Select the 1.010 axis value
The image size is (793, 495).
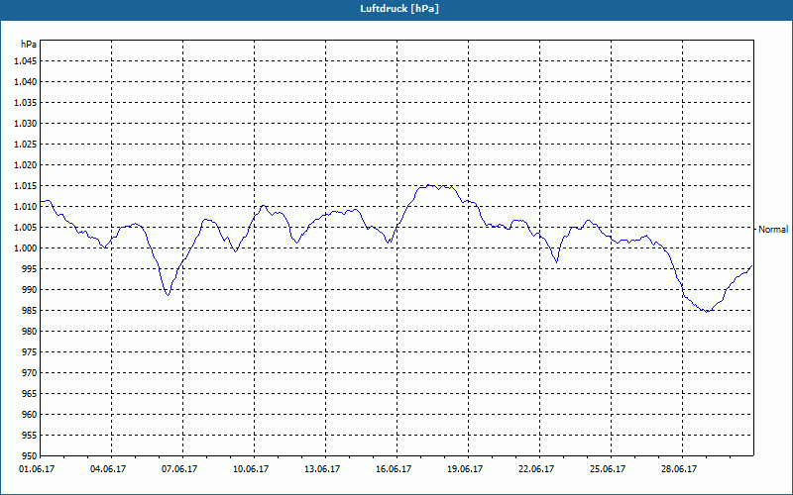(x=26, y=207)
